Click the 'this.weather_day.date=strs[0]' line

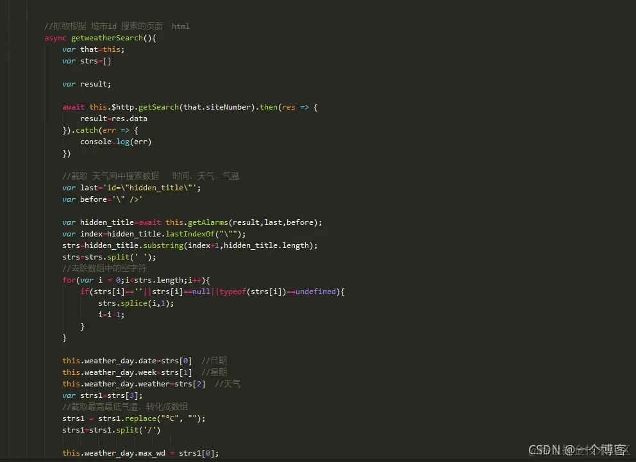[127, 361]
